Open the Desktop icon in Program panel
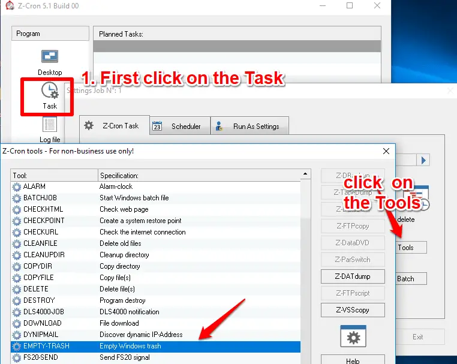The image size is (457, 364). pyautogui.click(x=50, y=56)
